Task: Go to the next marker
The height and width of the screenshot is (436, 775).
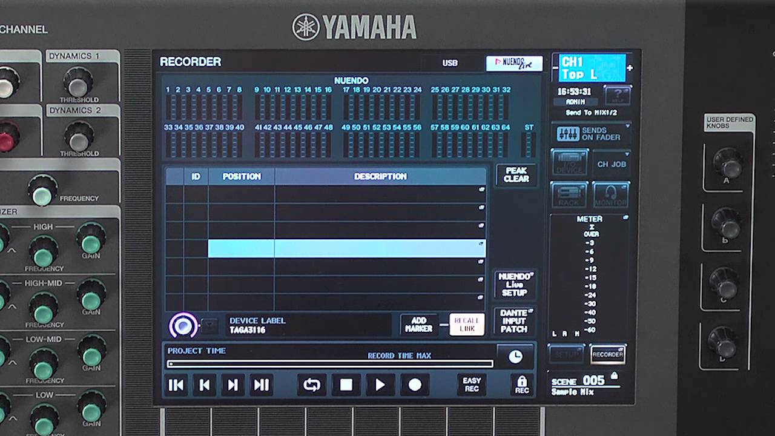Action: (x=233, y=385)
